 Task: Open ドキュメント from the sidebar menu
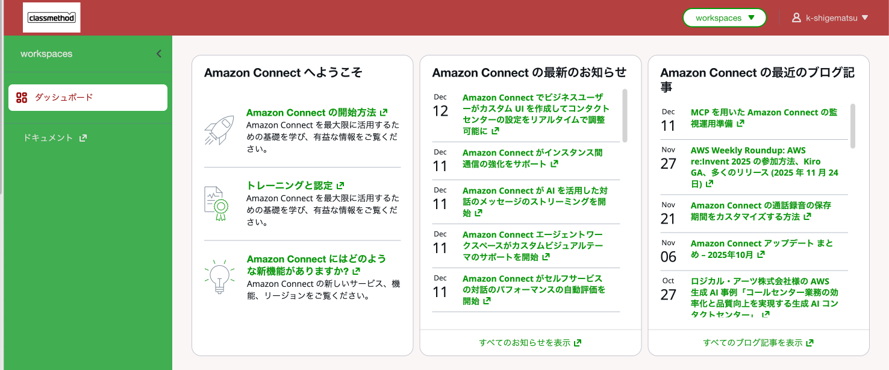[x=48, y=138]
